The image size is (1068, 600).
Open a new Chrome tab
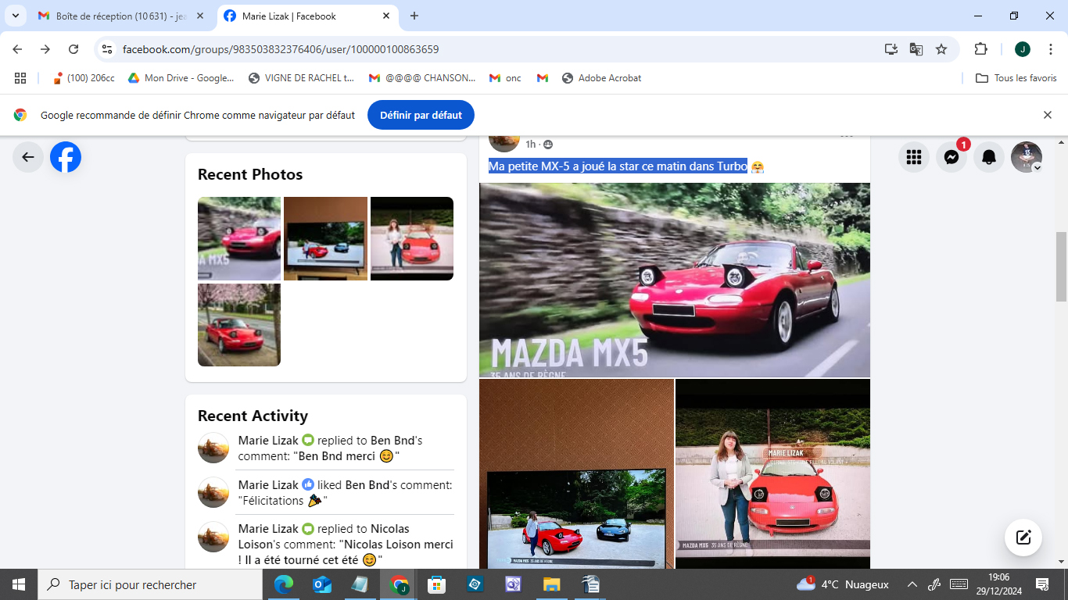pos(414,16)
